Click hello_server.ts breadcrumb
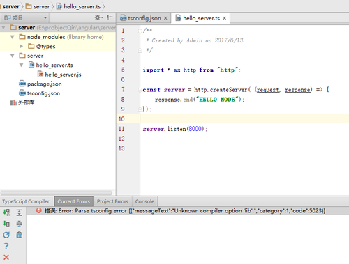This screenshot has width=349, height=264. click(79, 6)
